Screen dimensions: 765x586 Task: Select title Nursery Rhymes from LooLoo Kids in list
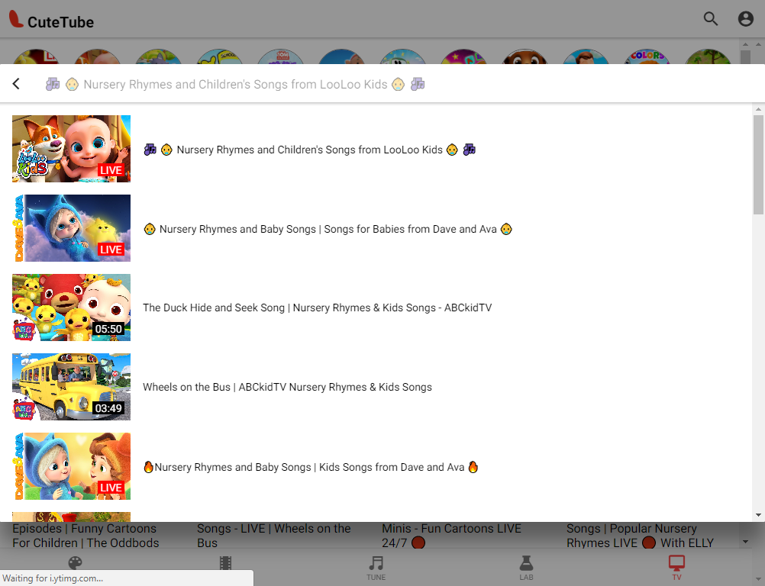pos(310,150)
